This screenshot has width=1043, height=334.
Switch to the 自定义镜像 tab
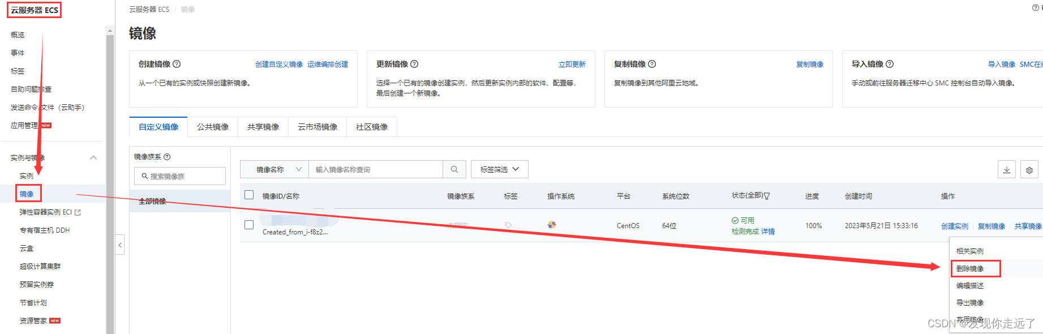159,127
